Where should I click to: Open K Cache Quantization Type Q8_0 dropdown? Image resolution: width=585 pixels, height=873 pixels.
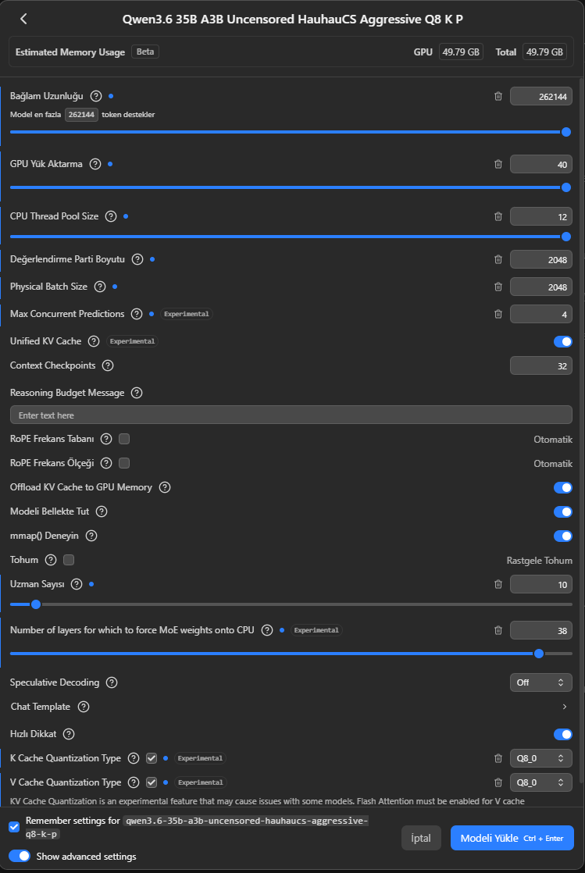pos(541,758)
